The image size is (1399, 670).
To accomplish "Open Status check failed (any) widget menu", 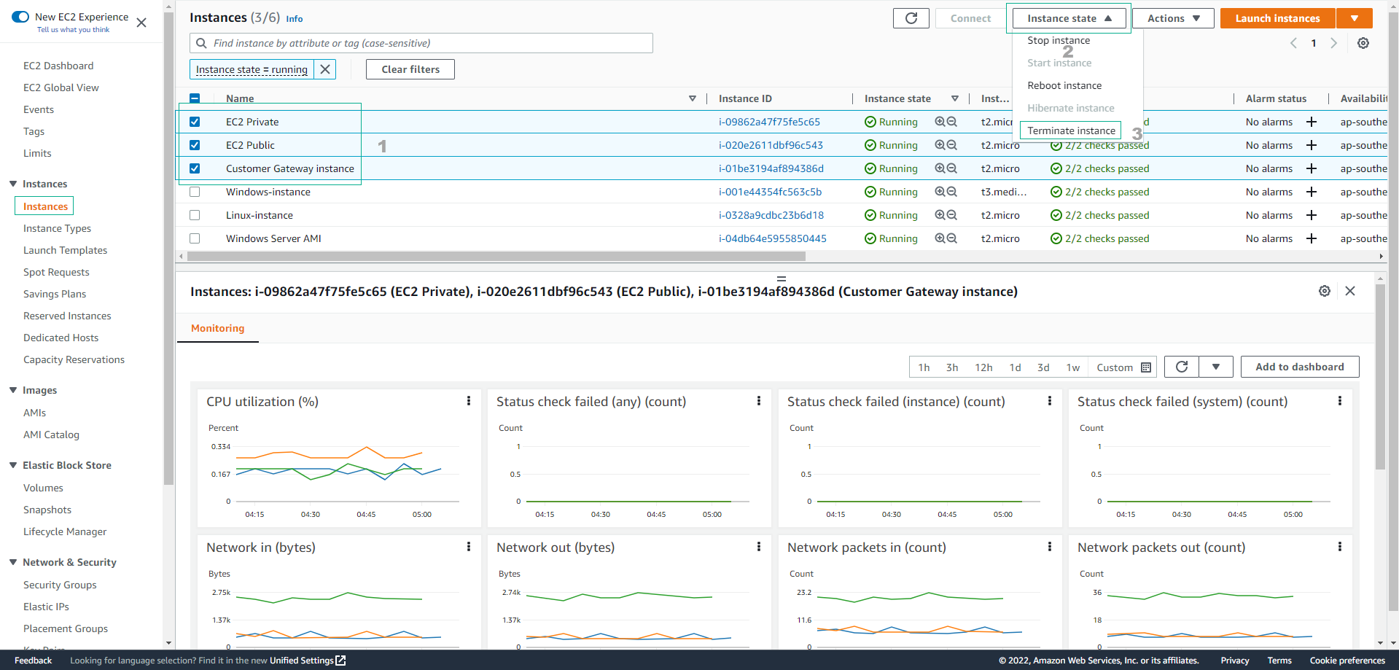I will point(759,401).
